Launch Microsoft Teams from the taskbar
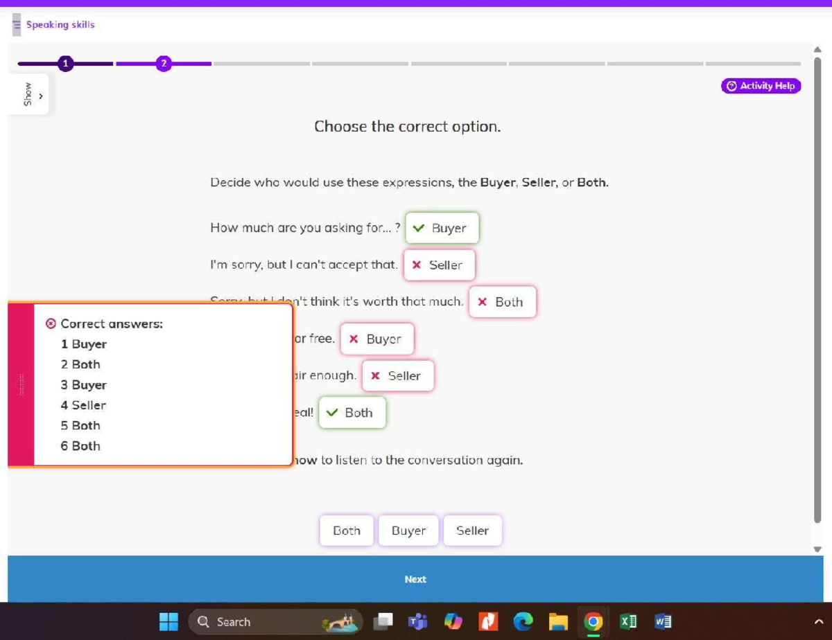The width and height of the screenshot is (832, 640). click(417, 621)
